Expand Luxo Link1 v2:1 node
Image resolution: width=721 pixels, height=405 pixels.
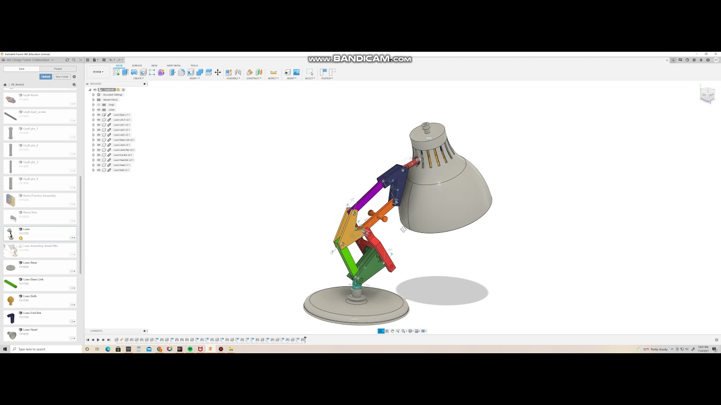click(94, 125)
